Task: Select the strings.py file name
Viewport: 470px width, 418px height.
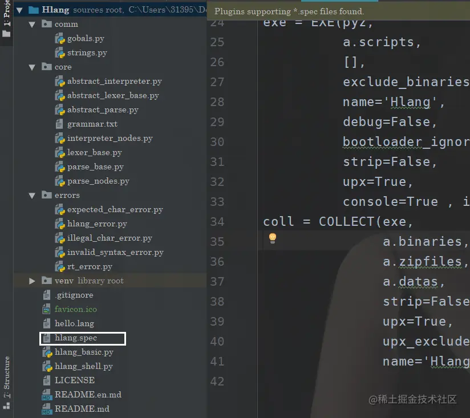Action: (x=87, y=53)
